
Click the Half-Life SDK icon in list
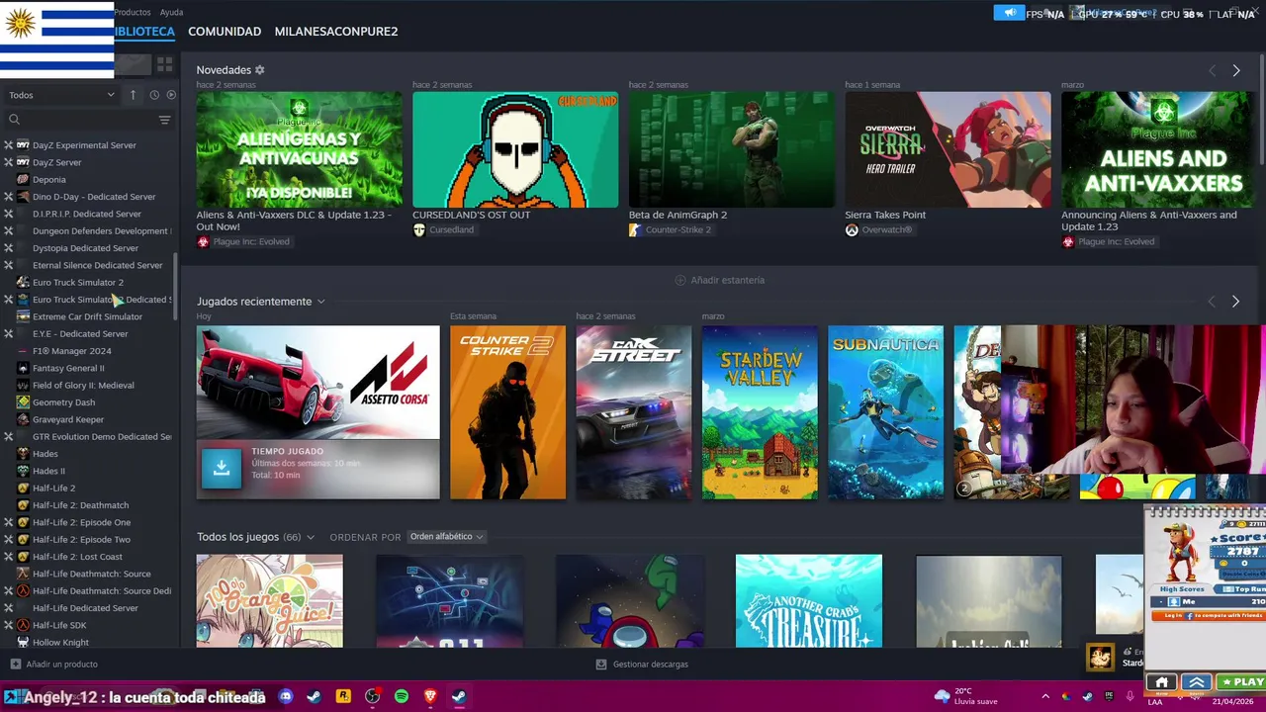(x=23, y=625)
